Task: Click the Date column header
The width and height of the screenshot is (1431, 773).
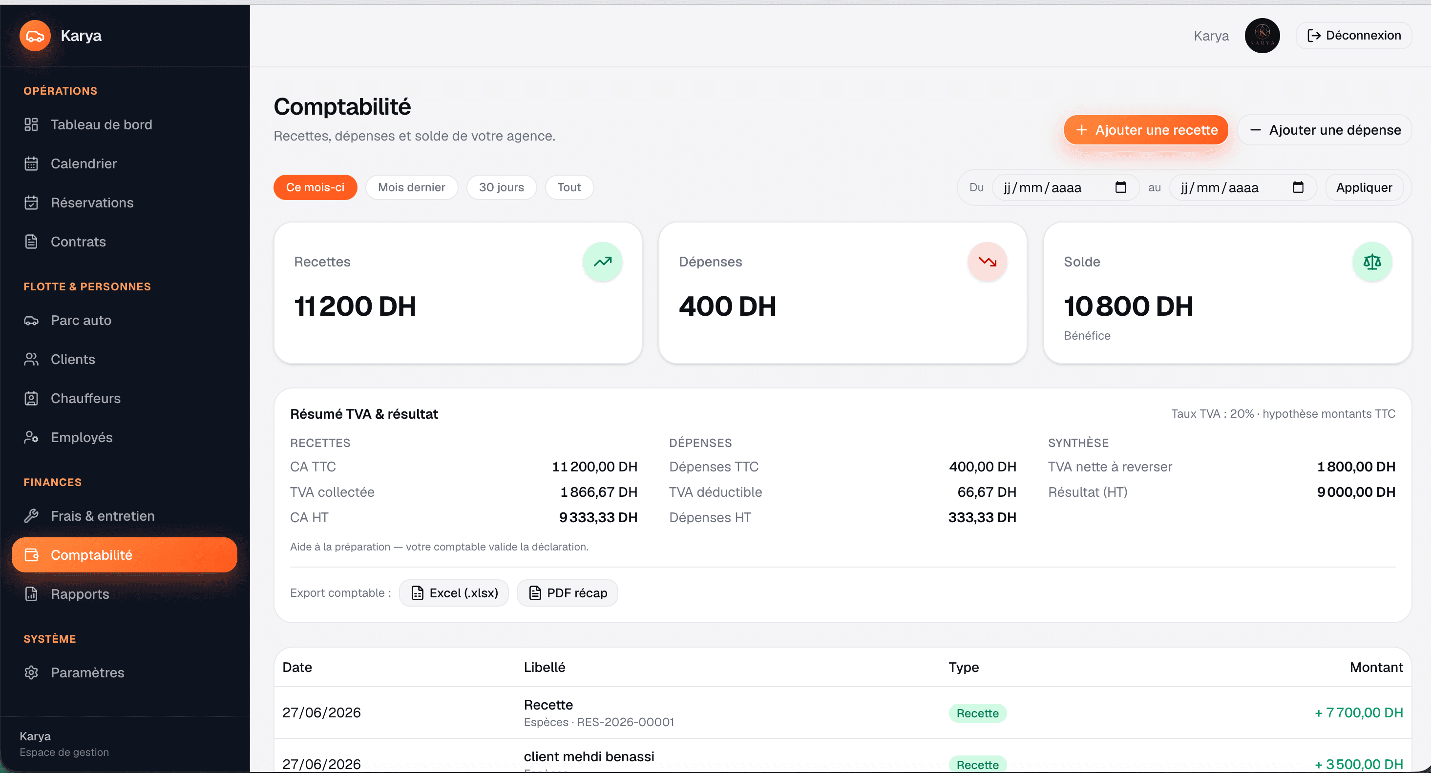Action: pyautogui.click(x=297, y=668)
